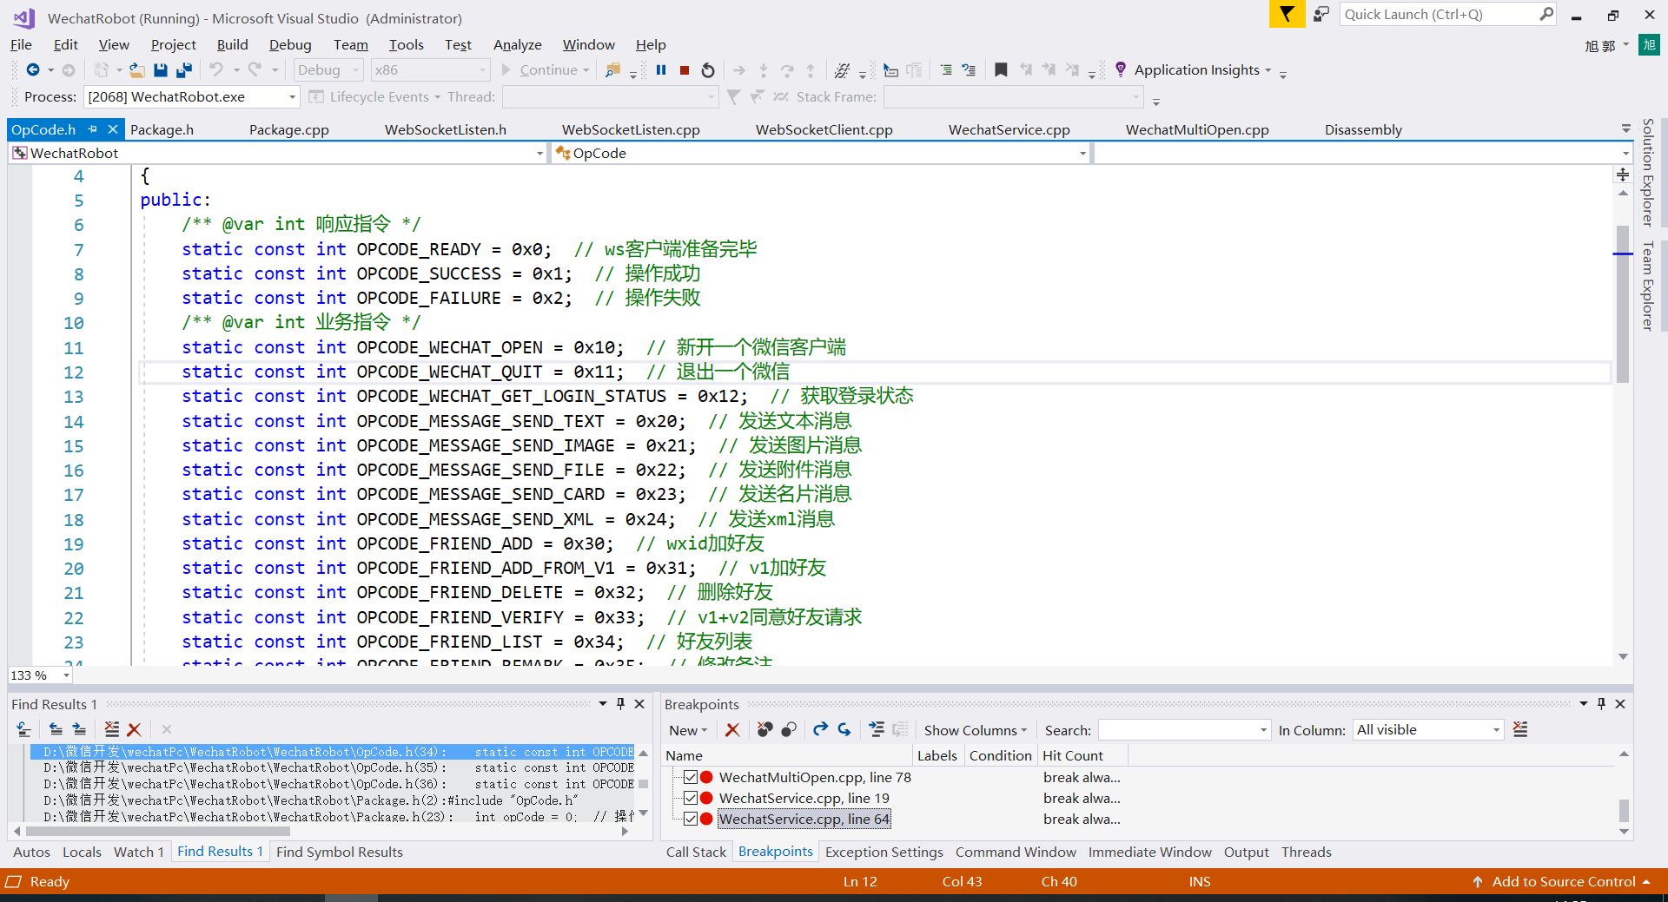
Task: Open the Solution Explorer side panel
Action: pyautogui.click(x=1648, y=172)
